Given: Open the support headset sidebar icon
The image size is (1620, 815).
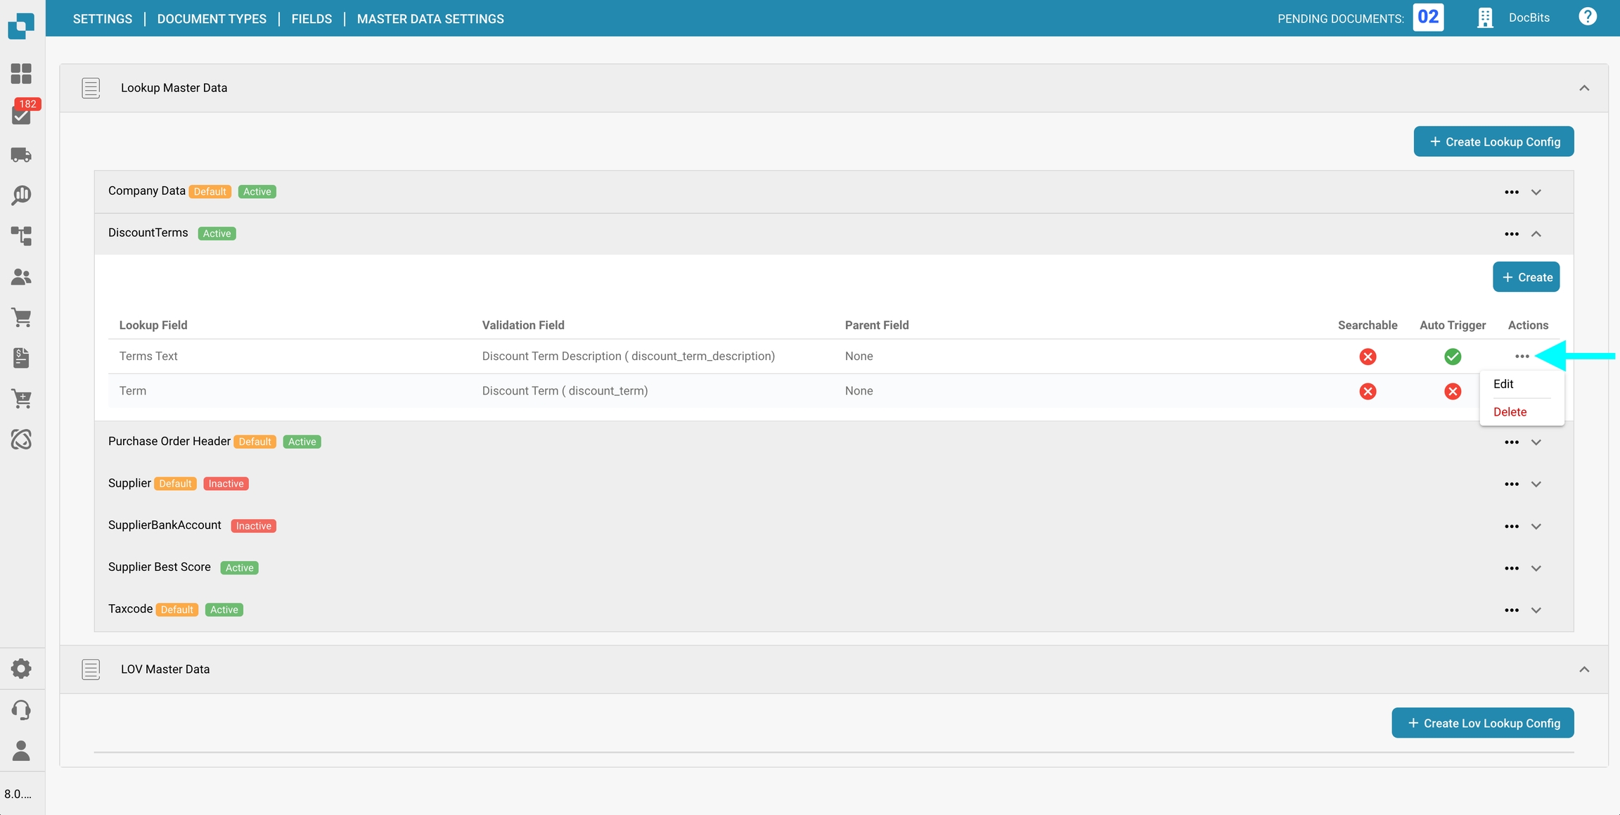Looking at the screenshot, I should coord(21,710).
